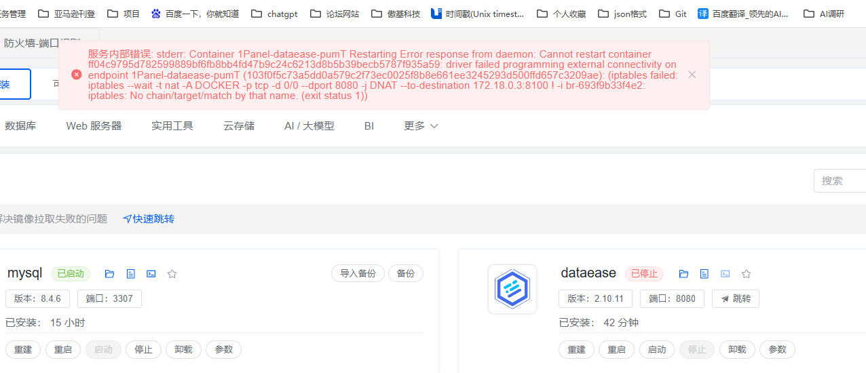Image resolution: width=866 pixels, height=373 pixels.
Task: Click the red error status icon
Action: click(76, 75)
